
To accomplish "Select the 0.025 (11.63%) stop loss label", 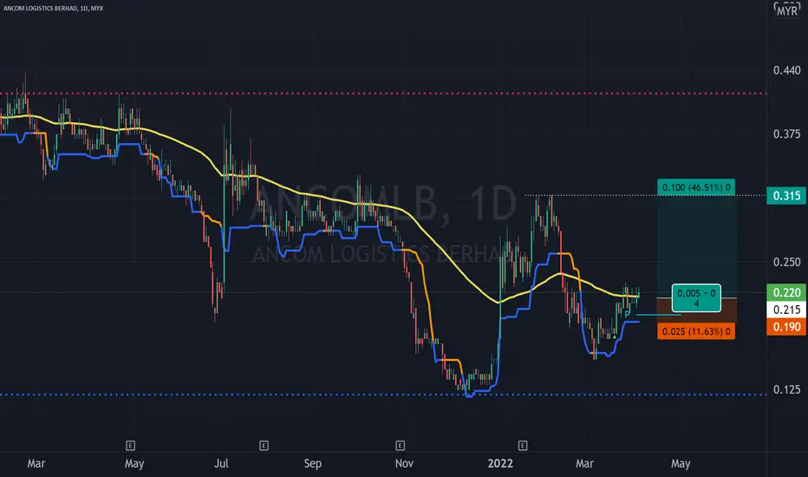I will coord(696,331).
